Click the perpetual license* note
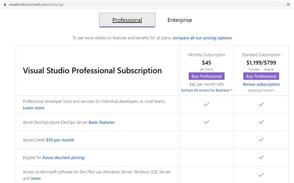 pos(261,90)
